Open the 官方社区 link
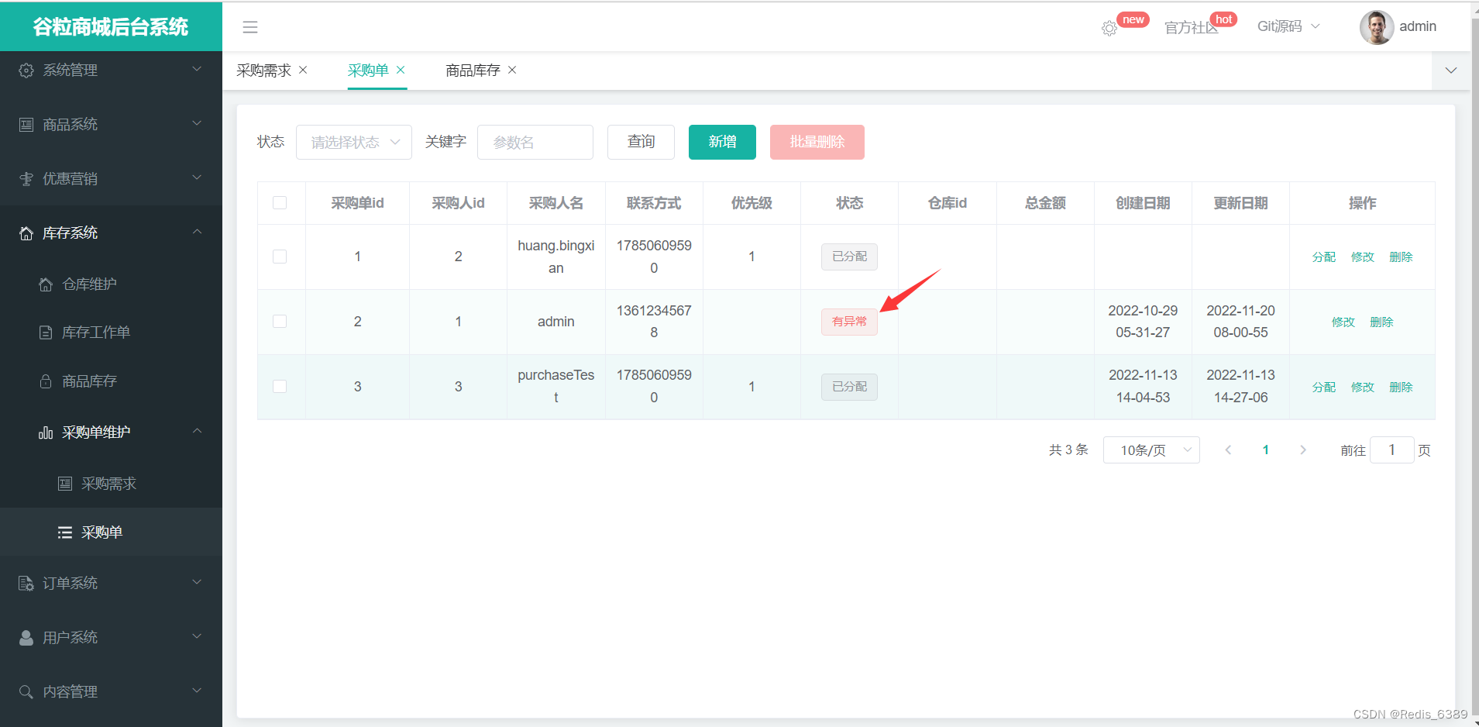 click(x=1192, y=28)
